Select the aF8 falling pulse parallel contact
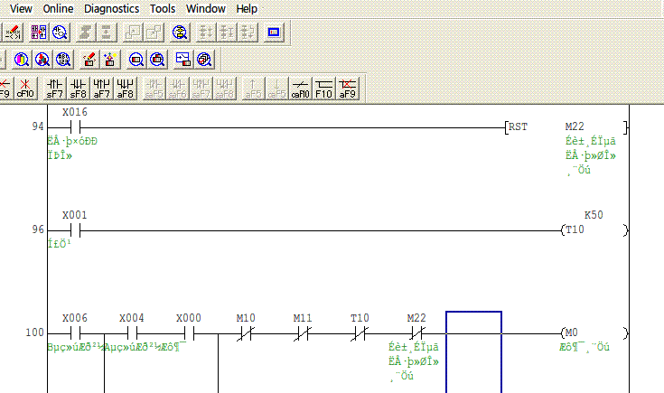The height and width of the screenshot is (393, 664). [126, 87]
